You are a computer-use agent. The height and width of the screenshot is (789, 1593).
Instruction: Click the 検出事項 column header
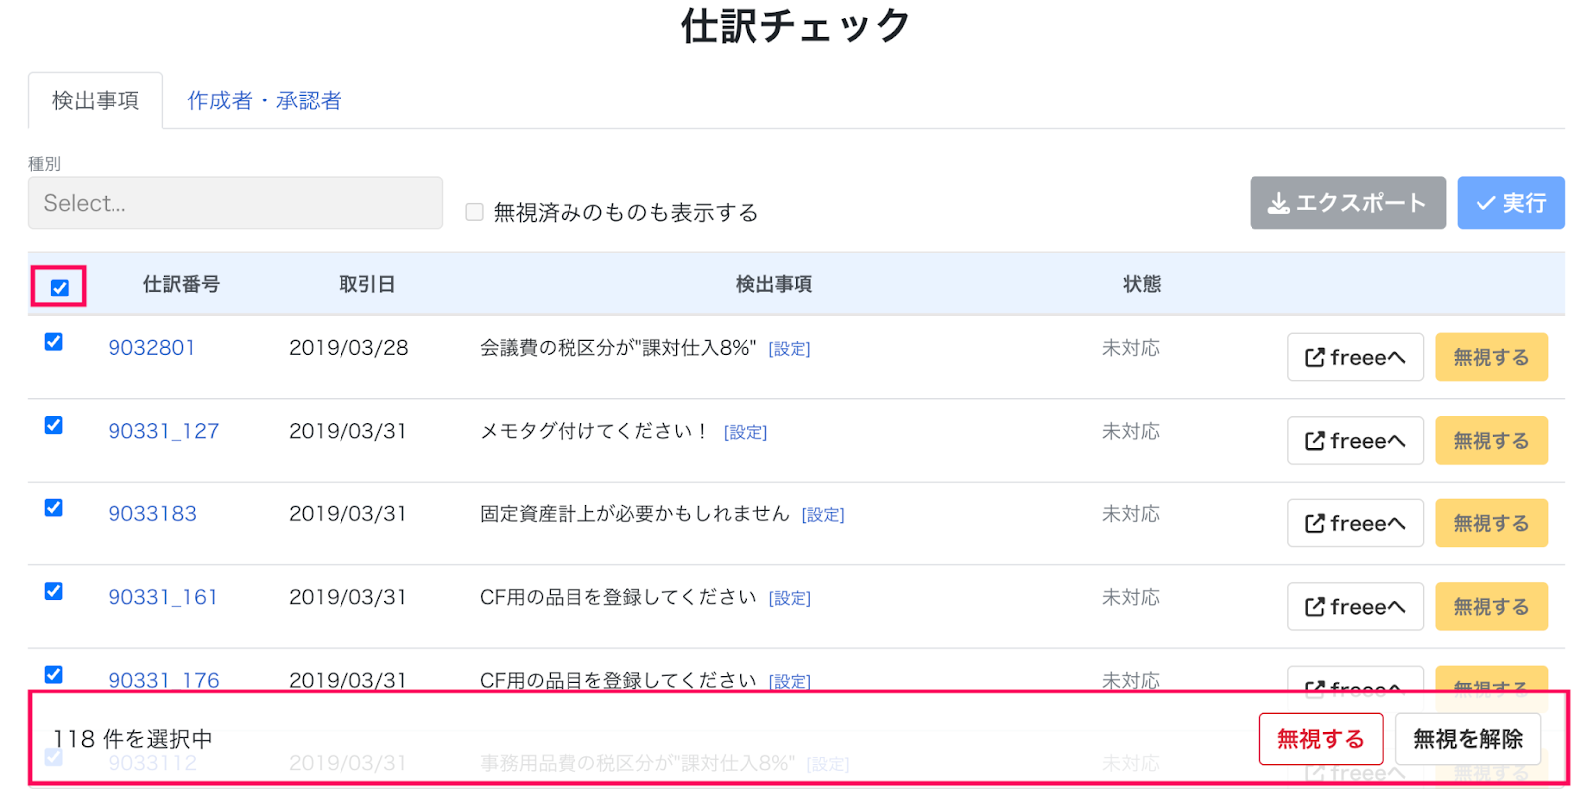[774, 284]
